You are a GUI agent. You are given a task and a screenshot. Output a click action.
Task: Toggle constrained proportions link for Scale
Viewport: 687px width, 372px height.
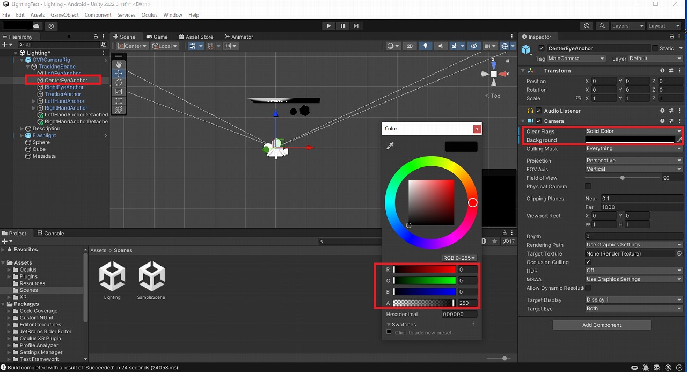(x=579, y=99)
